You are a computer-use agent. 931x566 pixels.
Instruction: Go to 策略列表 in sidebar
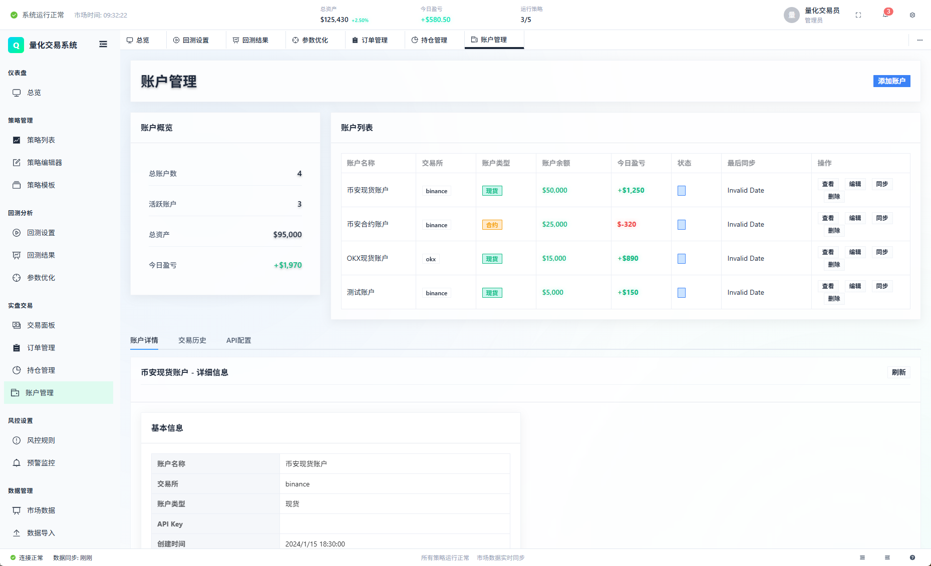tap(59, 140)
